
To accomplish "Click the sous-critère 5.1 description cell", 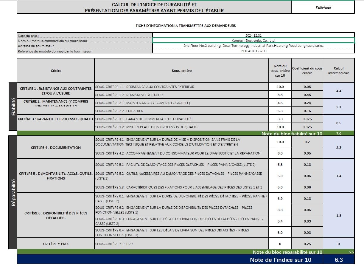I will 181,165.
